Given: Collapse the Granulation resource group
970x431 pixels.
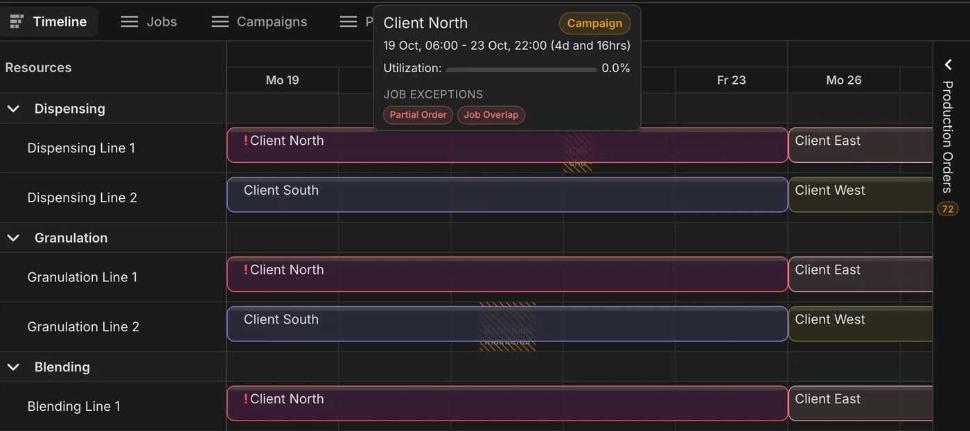Looking at the screenshot, I should 13,238.
